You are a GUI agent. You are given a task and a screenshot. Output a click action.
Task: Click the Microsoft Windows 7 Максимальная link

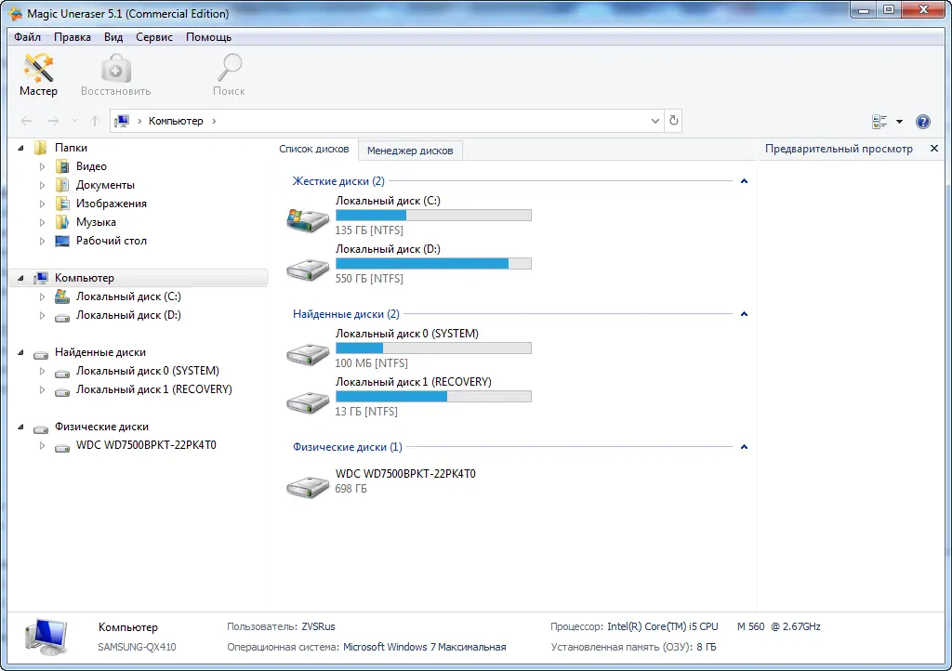pos(426,646)
